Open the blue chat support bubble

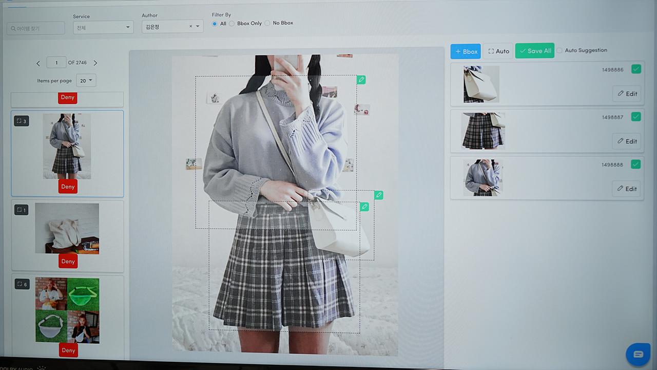(638, 354)
